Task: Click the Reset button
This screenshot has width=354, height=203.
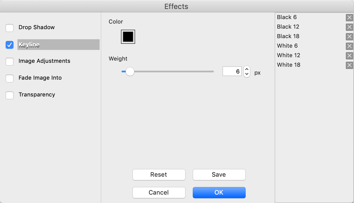Action: click(159, 175)
